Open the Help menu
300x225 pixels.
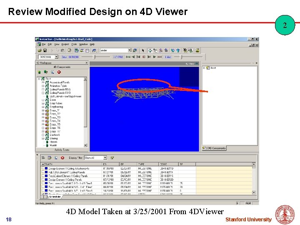[92, 45]
